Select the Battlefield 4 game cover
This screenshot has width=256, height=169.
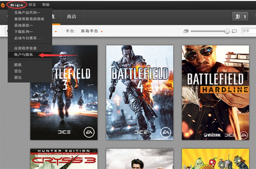(140, 92)
